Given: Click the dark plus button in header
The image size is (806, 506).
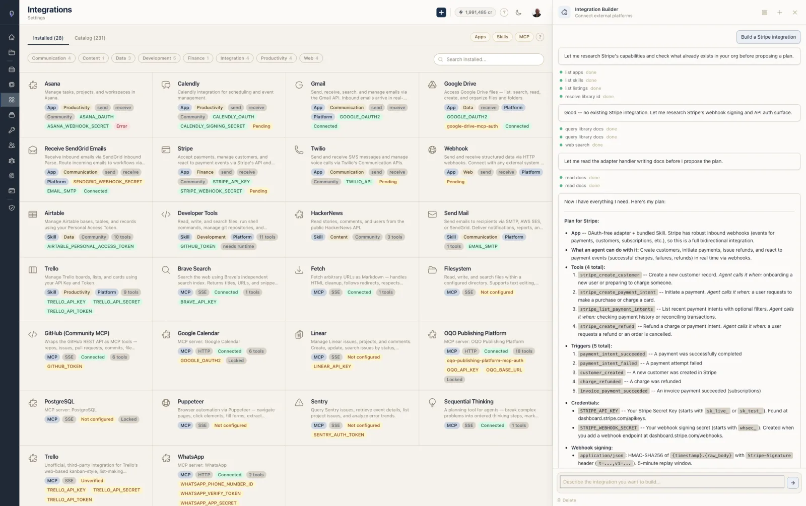Looking at the screenshot, I should (441, 13).
